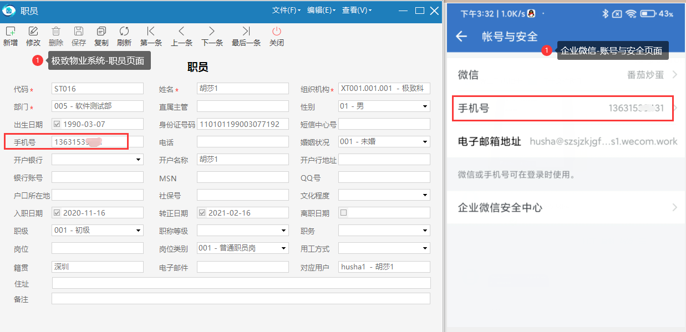The width and height of the screenshot is (686, 332).
Task: Click the QQ号 input field
Action: [384, 177]
